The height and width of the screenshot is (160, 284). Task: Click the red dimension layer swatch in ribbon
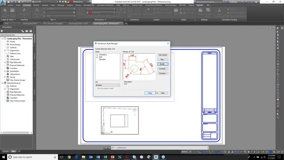click(91, 12)
